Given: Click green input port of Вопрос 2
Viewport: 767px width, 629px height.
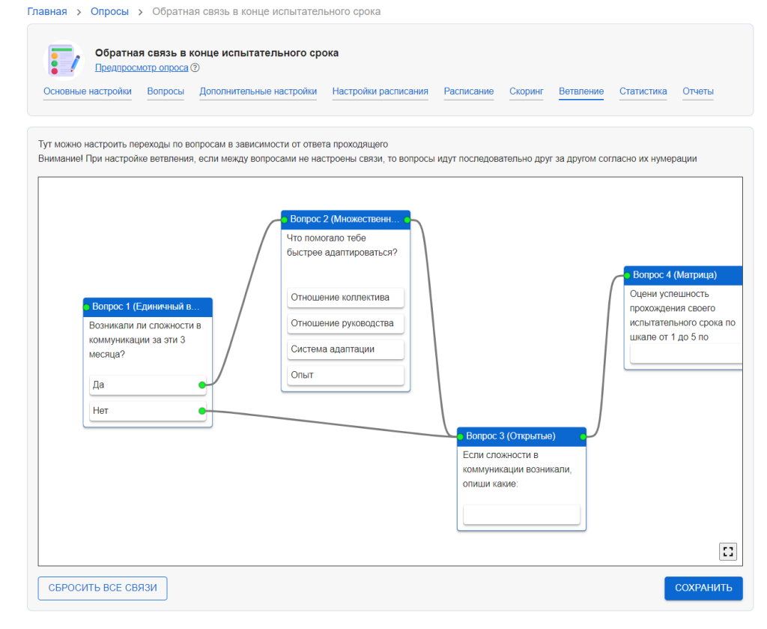Looking at the screenshot, I should pos(285,220).
